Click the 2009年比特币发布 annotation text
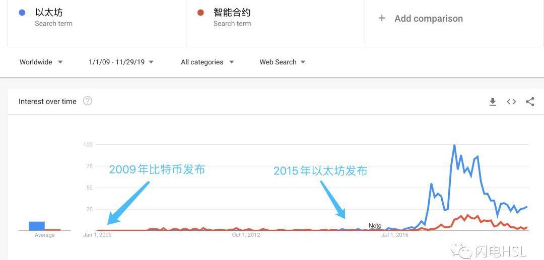Viewport: 544px width, 260px height. pyautogui.click(x=157, y=169)
